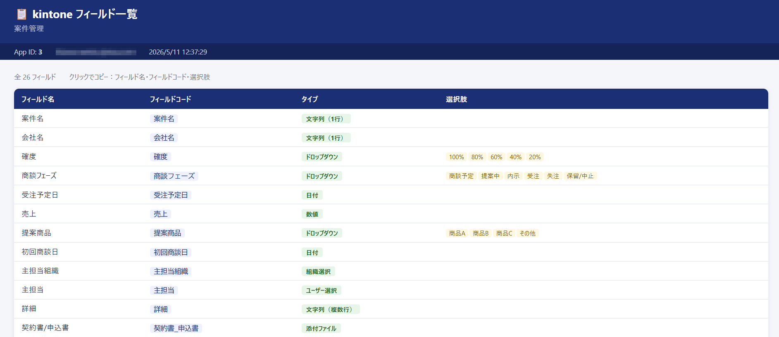Copy the '60%' option chip
This screenshot has width=779, height=337.
click(496, 157)
